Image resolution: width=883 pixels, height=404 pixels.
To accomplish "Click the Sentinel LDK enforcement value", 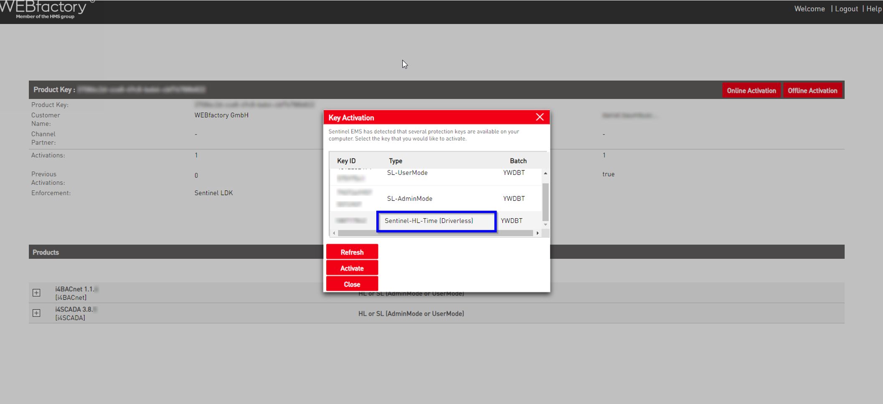I will click(x=213, y=193).
